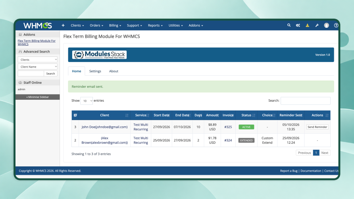This screenshot has height=199, width=354.
Task: Sort by Invoice column header
Action: point(228,115)
